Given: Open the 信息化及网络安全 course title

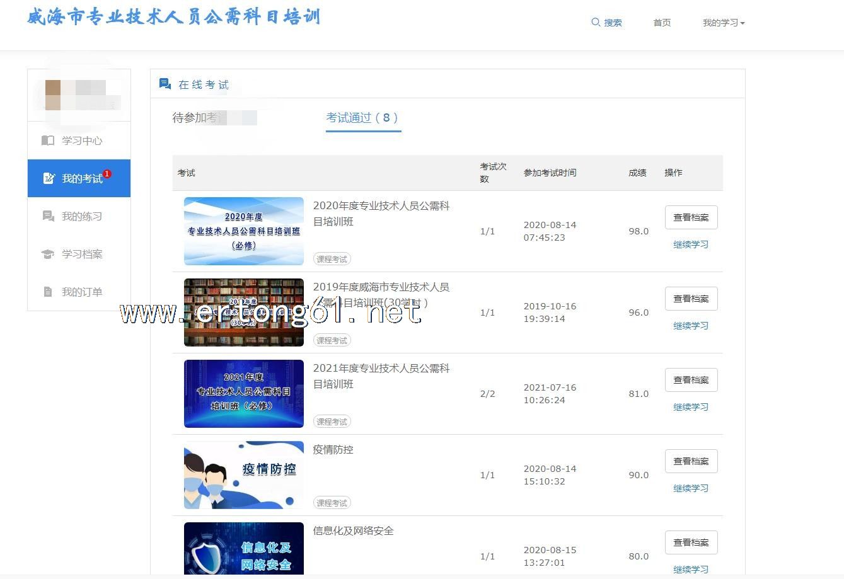Looking at the screenshot, I should click(x=353, y=531).
